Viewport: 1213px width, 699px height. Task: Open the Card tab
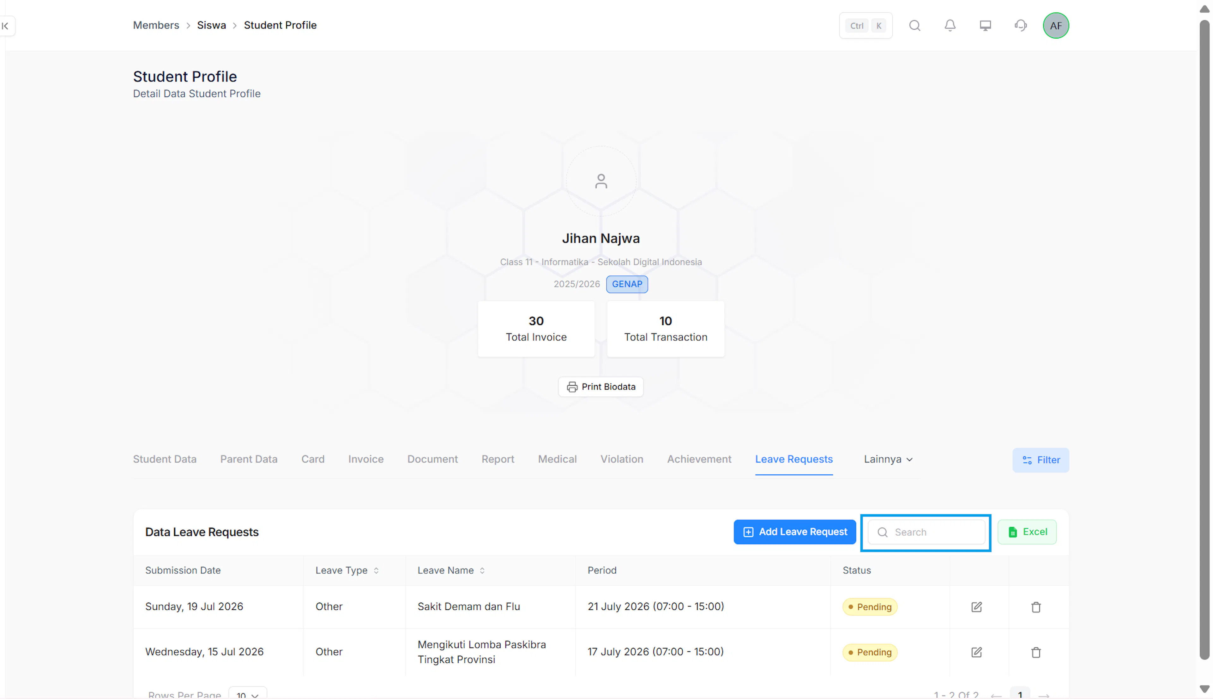point(313,459)
